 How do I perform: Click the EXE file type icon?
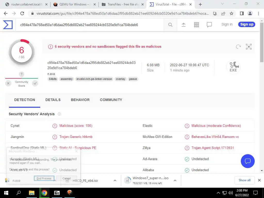233,67
